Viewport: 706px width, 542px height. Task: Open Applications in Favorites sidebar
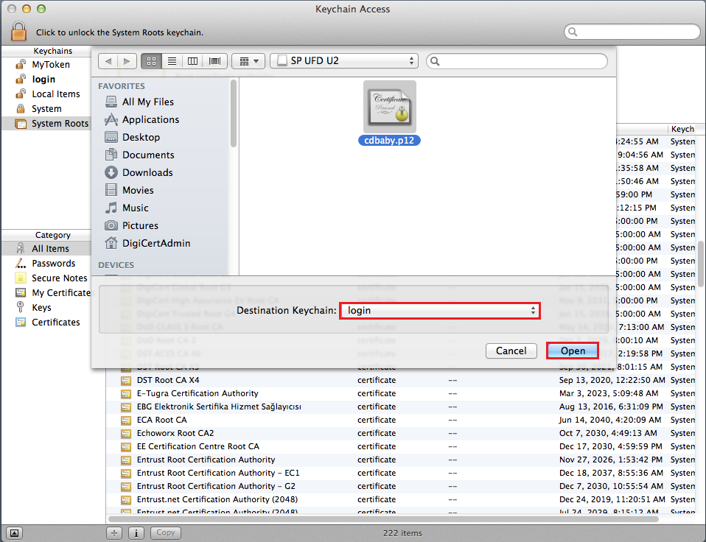click(150, 119)
